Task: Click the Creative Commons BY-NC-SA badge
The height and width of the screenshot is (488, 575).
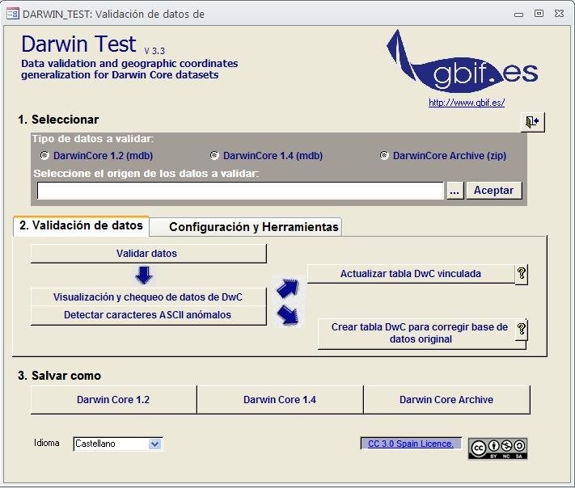Action: pos(497,448)
